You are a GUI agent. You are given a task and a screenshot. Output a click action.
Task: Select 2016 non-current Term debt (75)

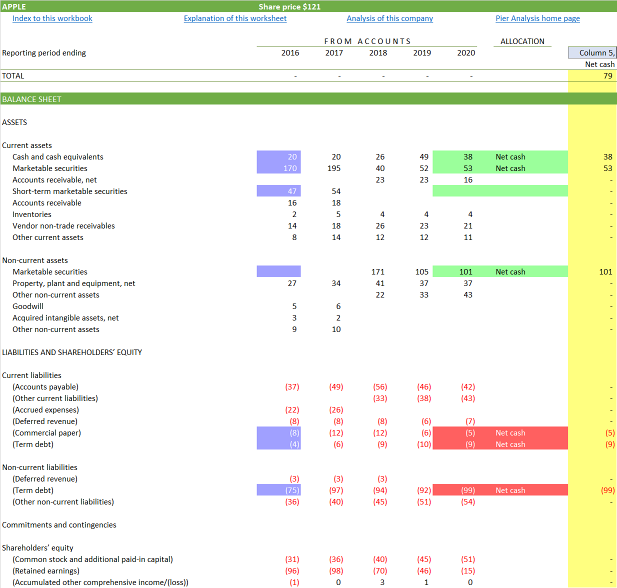[x=279, y=490]
